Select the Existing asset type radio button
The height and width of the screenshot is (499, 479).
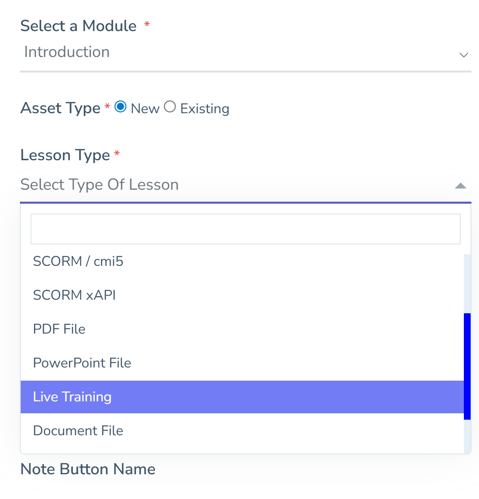click(x=170, y=107)
